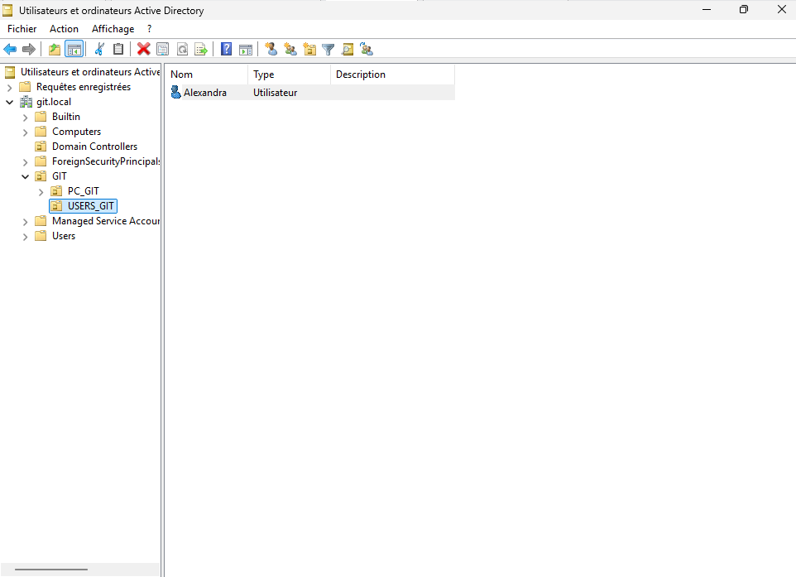This screenshot has height=577, width=796.
Task: Expand Requêtes enregistrées node
Action: 9,88
